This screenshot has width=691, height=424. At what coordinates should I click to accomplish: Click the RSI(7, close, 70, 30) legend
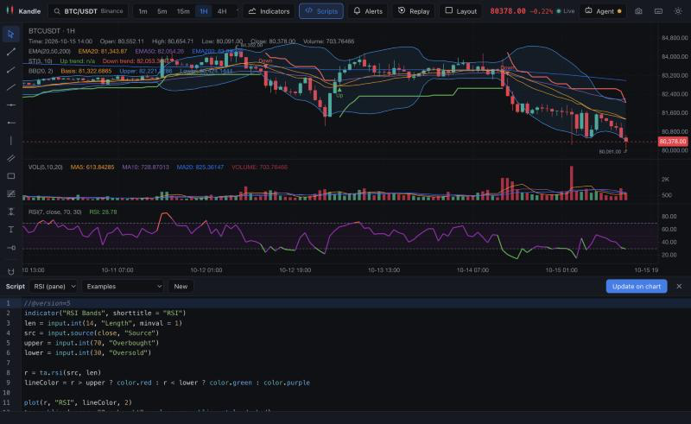[x=55, y=212]
